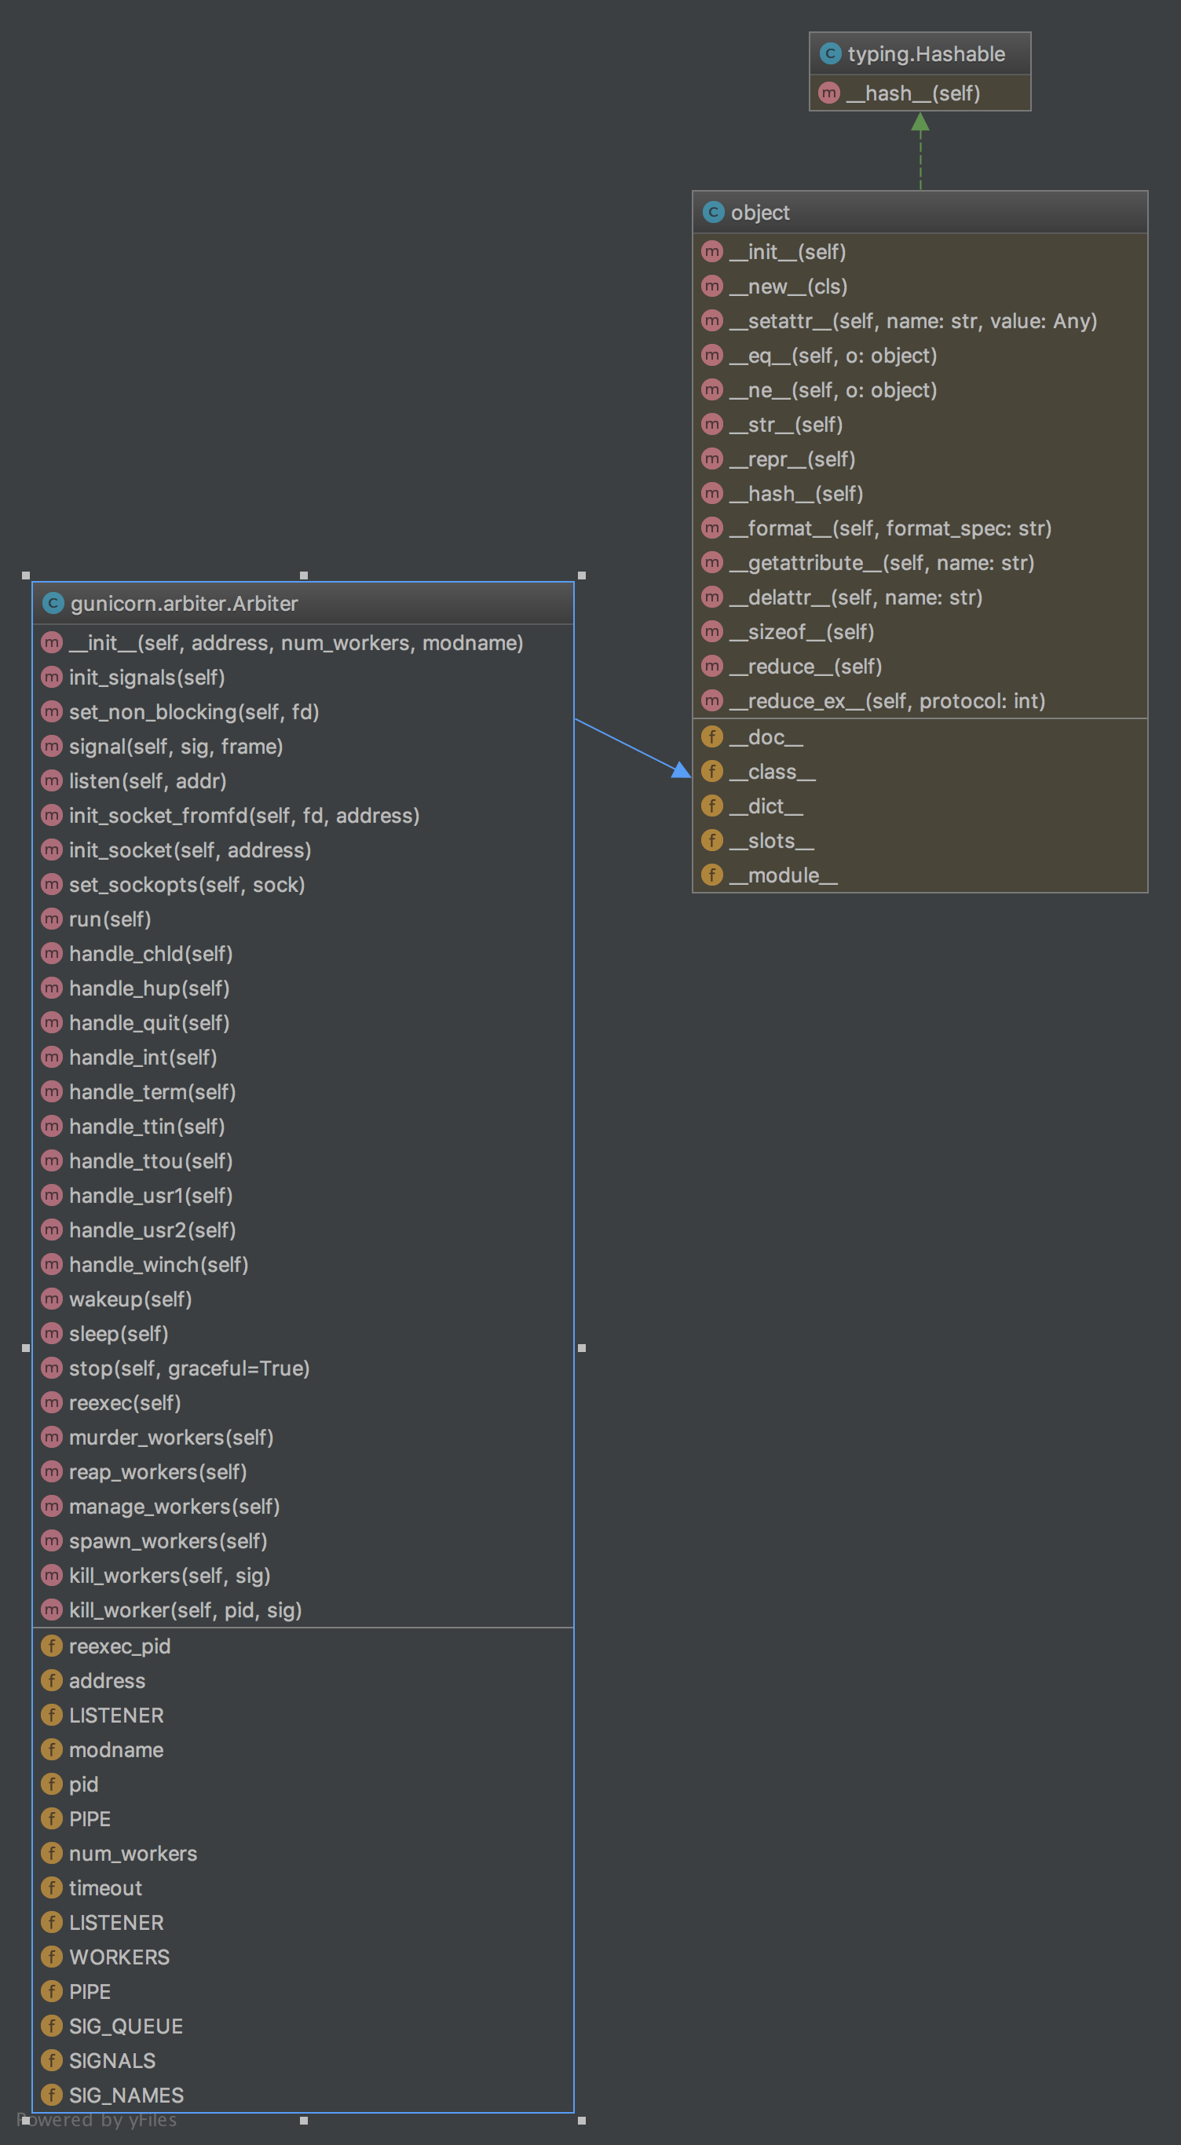Click field icon beside SIGNALS

coord(52,2060)
